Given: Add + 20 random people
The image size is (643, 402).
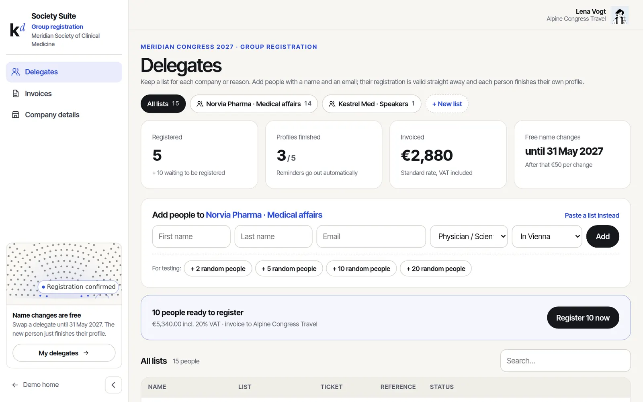Looking at the screenshot, I should click(436, 269).
